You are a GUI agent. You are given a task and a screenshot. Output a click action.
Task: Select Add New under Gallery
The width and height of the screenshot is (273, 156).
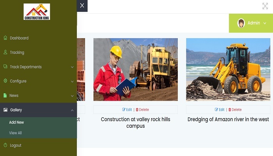click(x=17, y=122)
